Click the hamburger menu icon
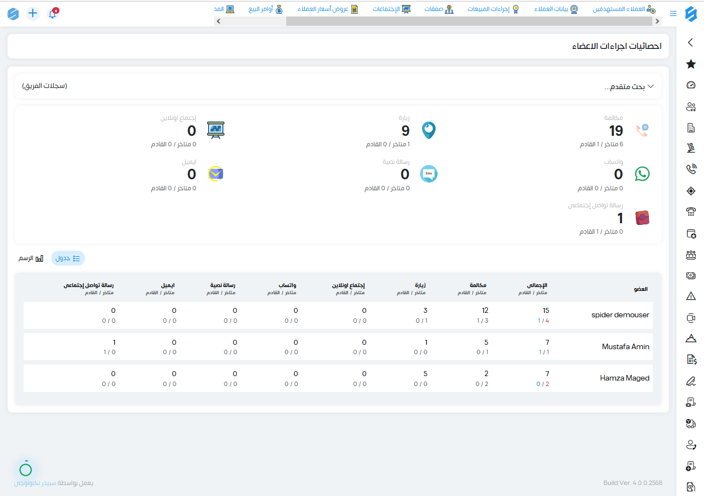Screen dimensions: 704x496 tap(673, 14)
